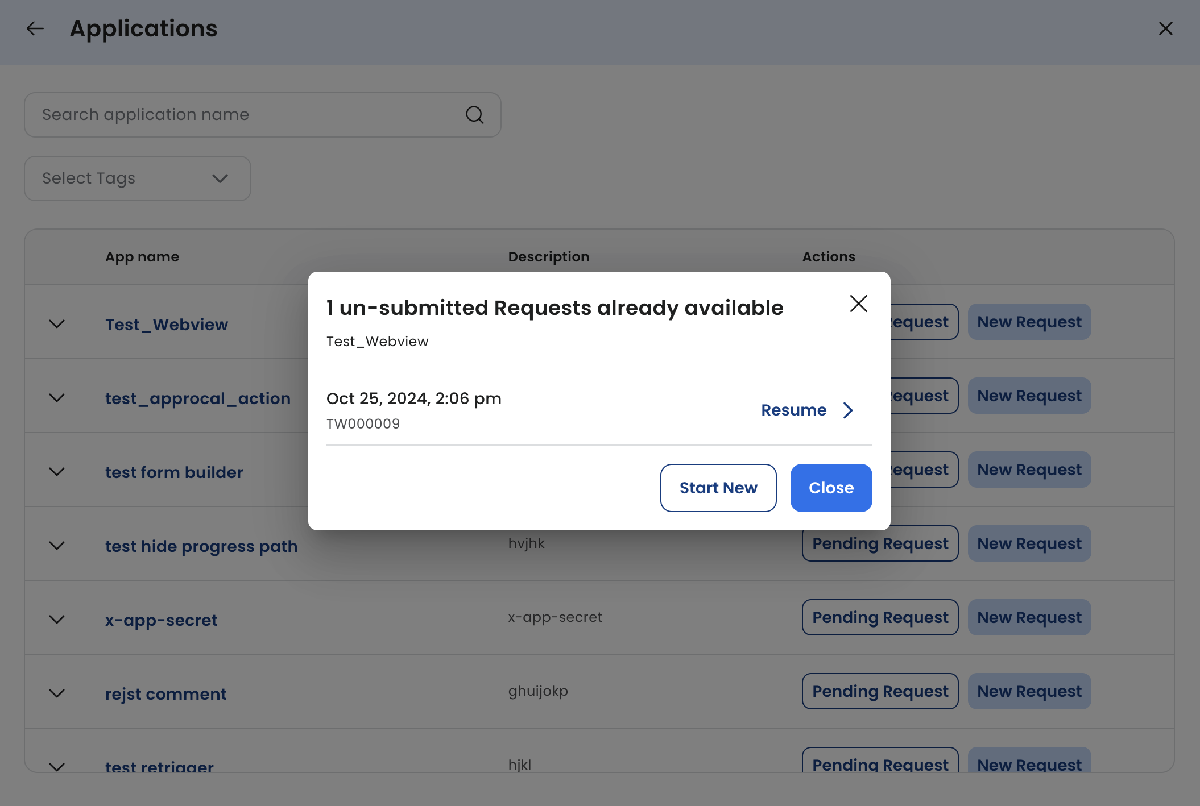The image size is (1200, 806).
Task: Expand the rejst comment row
Action: click(x=57, y=693)
